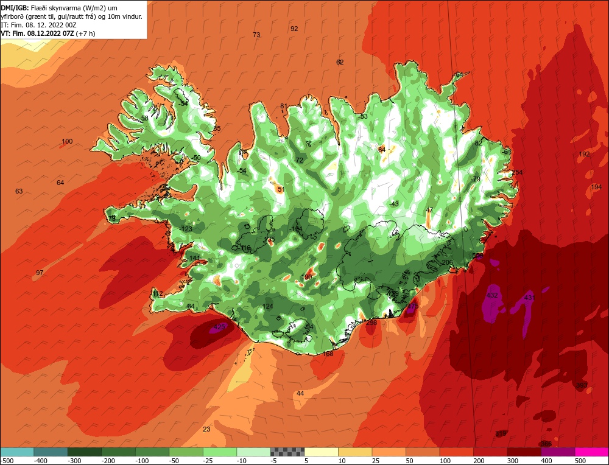609x465 pixels.
Task: Click the map value -134 inside glacier outline
Action: (x=295, y=229)
